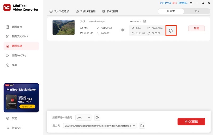This screenshot has height=135, width=213.
Task: Open the hamburger menu icon
Action: (x=191, y=3)
